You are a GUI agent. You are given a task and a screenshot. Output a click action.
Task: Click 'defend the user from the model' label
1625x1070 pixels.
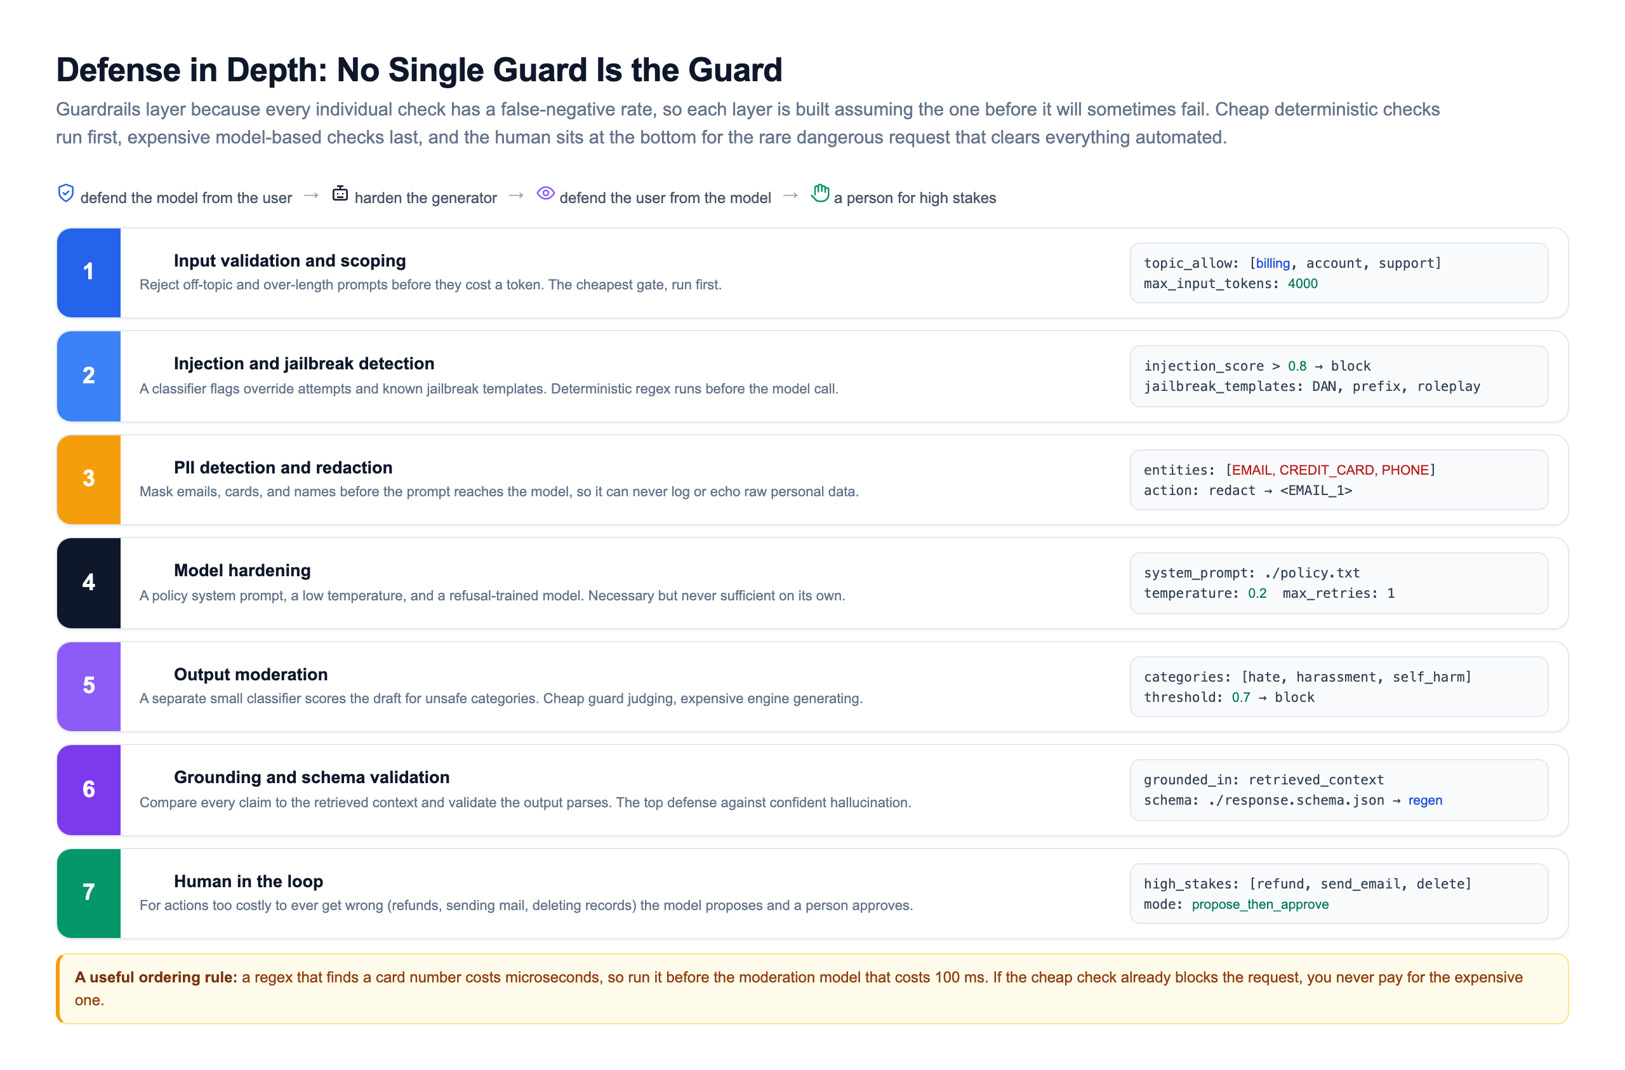(x=665, y=198)
